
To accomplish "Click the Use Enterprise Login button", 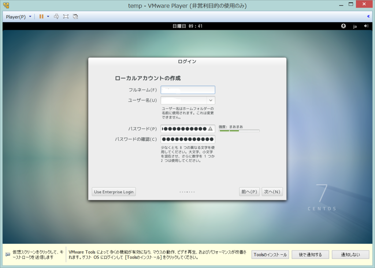I will 114,192.
